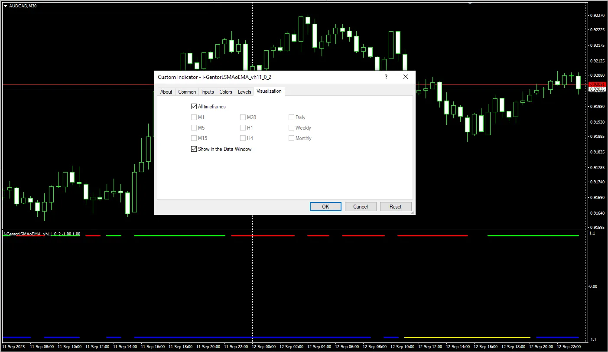Click the dialog resize grip corner

point(413,212)
